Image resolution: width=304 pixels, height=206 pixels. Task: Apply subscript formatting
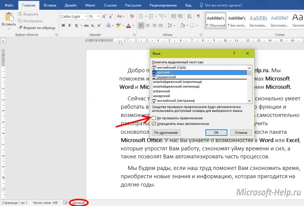tap(93, 26)
